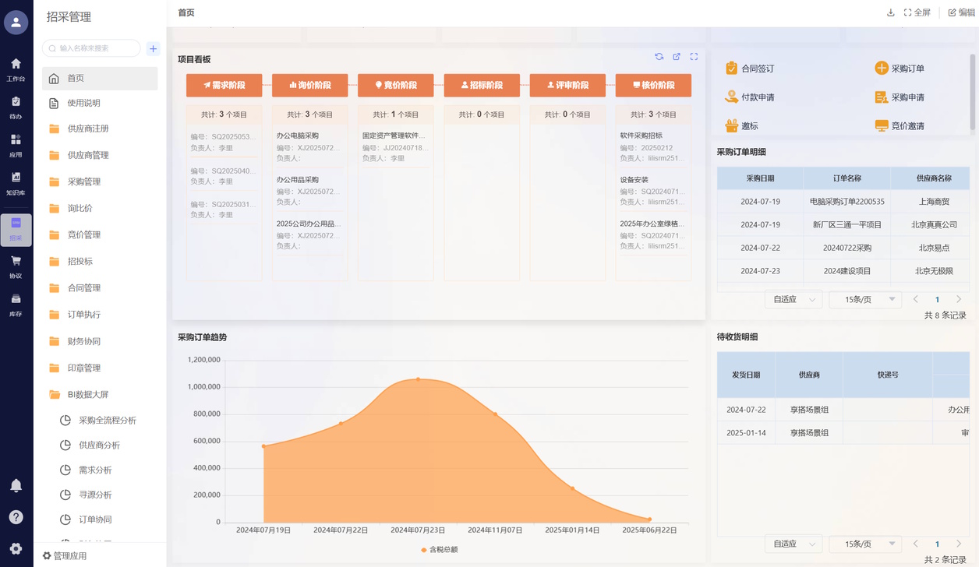Click the 2024年07月23日 peak data point
979x567 pixels.
[418, 379]
